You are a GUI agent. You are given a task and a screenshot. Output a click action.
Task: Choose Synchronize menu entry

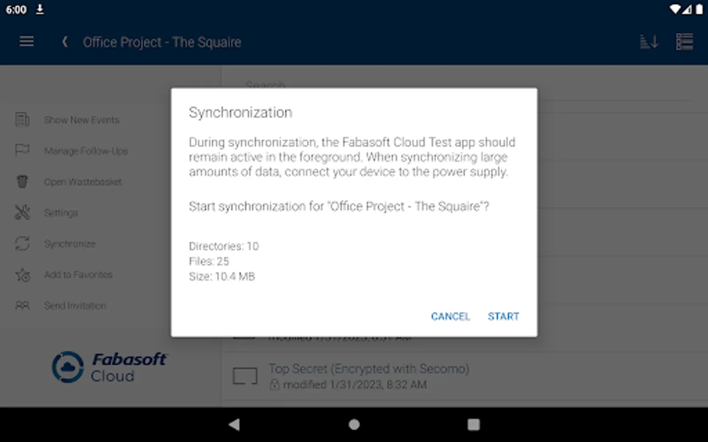click(70, 244)
